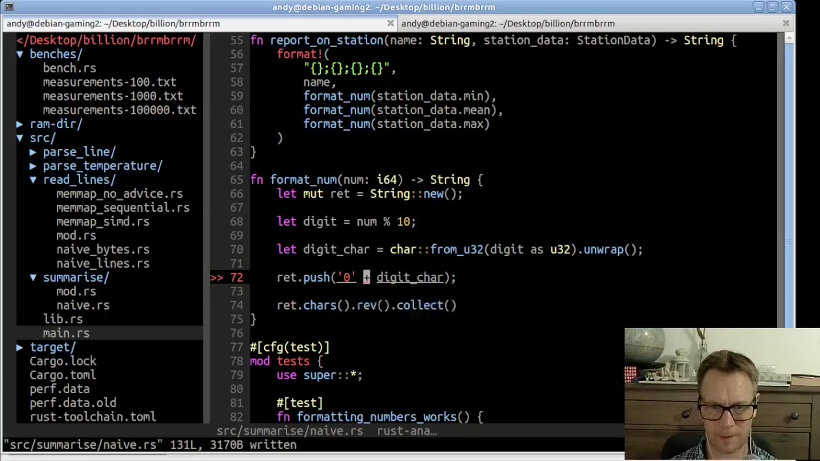Expand the parse_line/ directory

point(33,152)
